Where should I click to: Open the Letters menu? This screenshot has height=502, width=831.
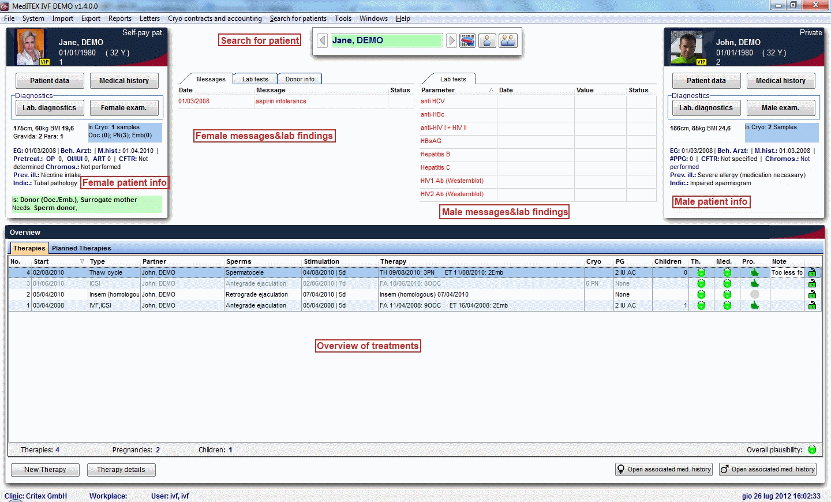click(149, 18)
